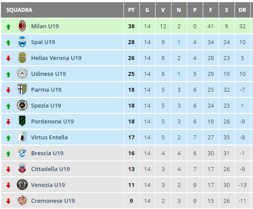Click the Parma U19 shield crest
The width and height of the screenshot is (253, 209).
click(x=22, y=89)
